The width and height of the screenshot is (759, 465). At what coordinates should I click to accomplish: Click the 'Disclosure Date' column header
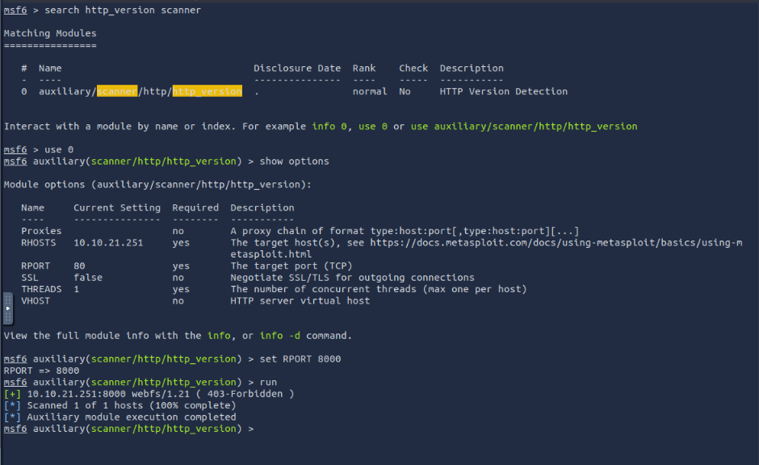(x=297, y=69)
